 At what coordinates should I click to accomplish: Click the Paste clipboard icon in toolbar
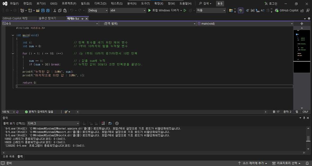pyautogui.click(x=65, y=10)
